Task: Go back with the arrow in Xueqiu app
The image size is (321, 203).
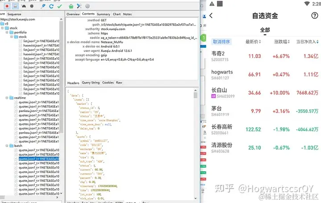Action: [211, 16]
